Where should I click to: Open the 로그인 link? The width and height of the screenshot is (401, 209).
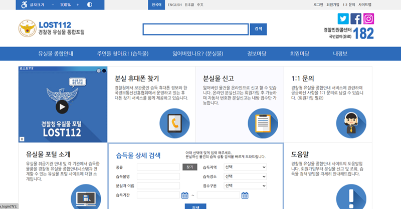(318, 4)
